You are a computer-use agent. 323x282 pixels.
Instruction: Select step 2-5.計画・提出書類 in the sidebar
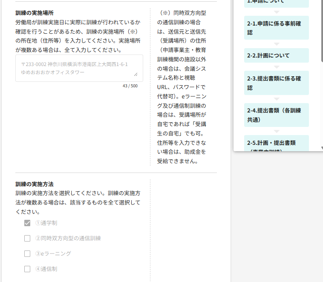click(276, 143)
